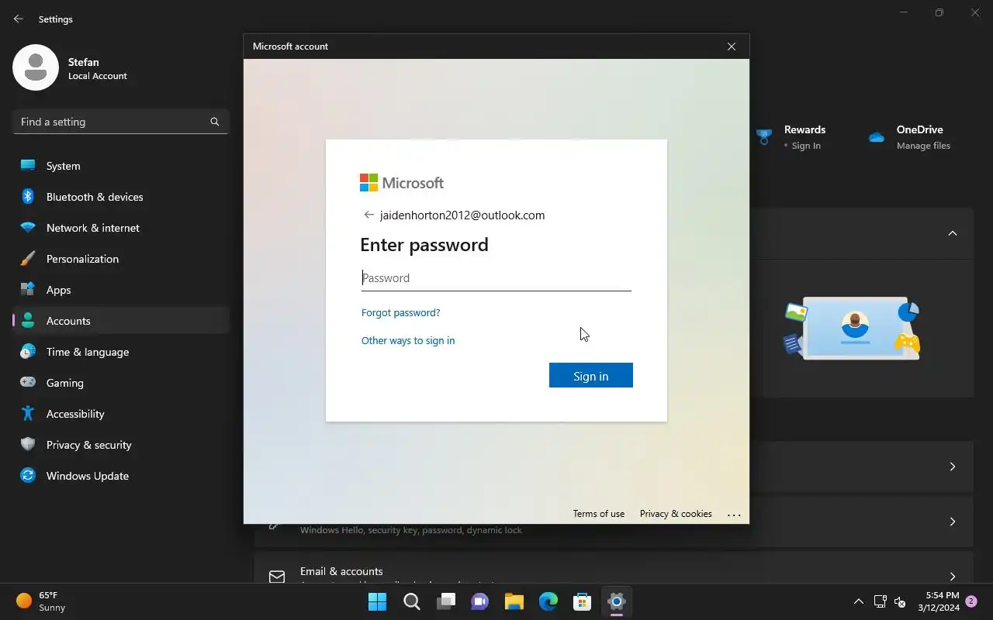Click the muted volume tray icon
This screenshot has height=620, width=993.
[900, 601]
